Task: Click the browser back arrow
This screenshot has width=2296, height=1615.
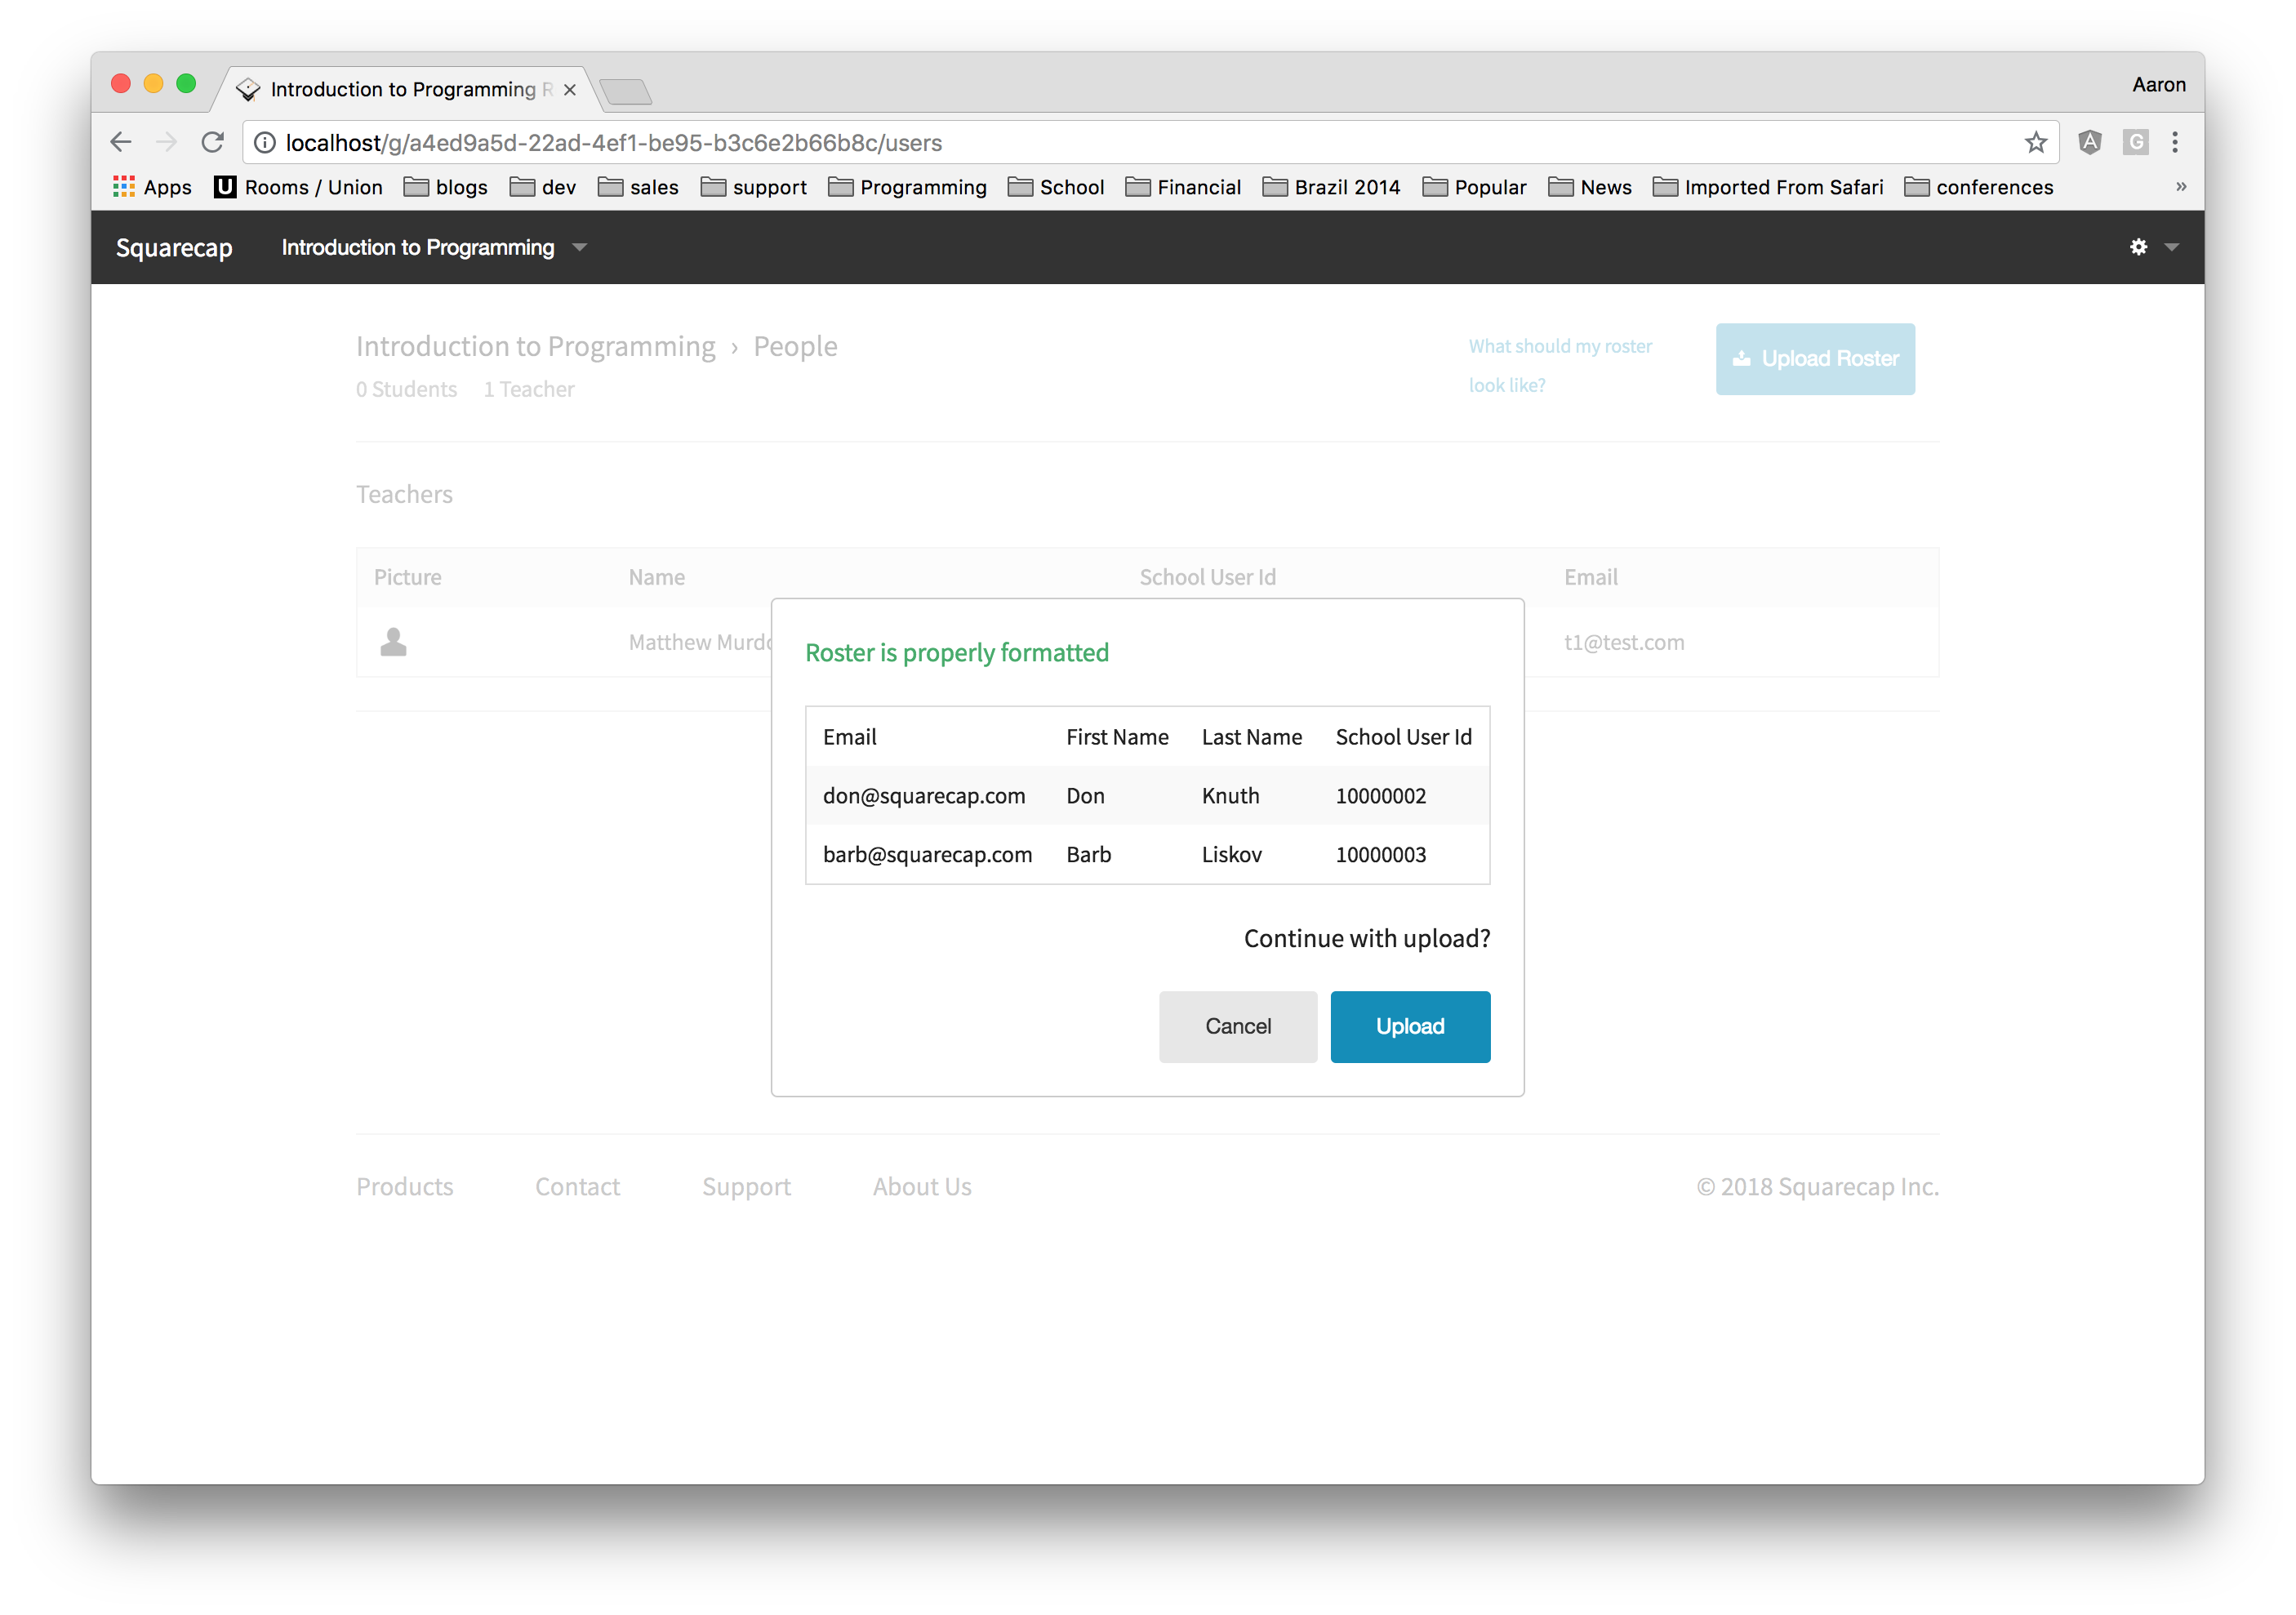Action: (x=121, y=142)
